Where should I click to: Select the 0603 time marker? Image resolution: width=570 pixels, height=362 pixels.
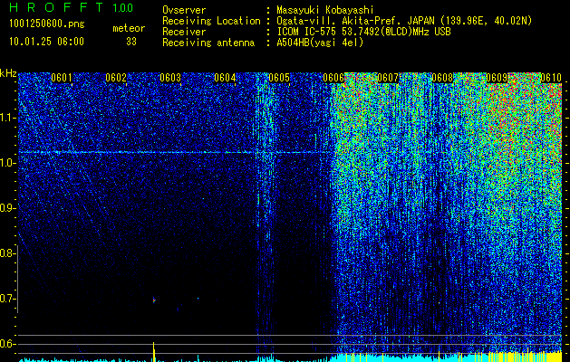coord(170,78)
